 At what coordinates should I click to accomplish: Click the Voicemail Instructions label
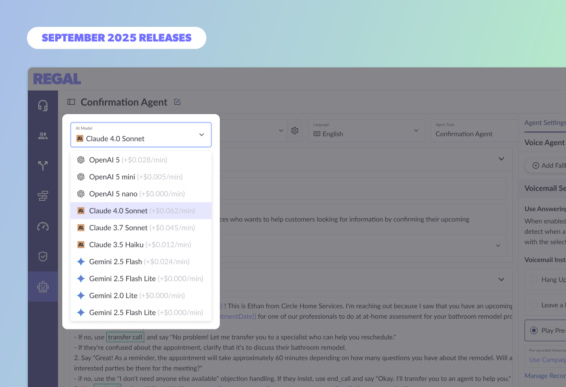(x=545, y=260)
